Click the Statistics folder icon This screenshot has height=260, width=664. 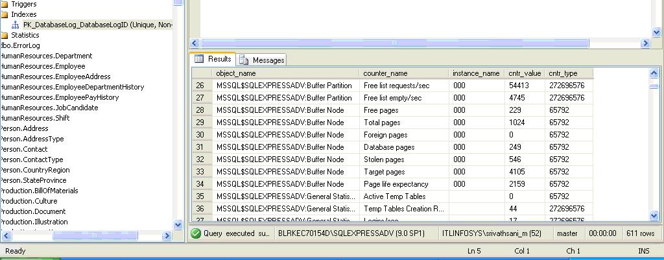(4, 35)
